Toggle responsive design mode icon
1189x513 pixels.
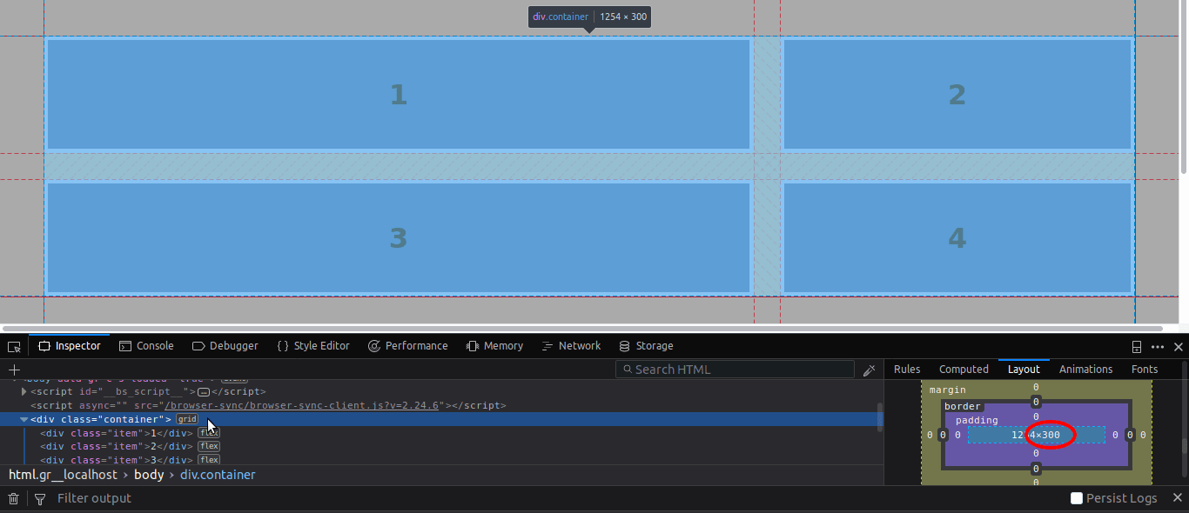(1137, 346)
